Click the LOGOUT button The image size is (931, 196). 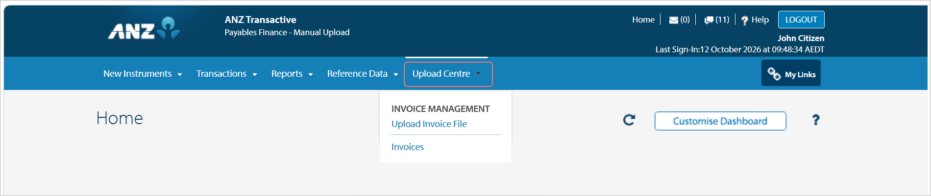click(x=801, y=20)
